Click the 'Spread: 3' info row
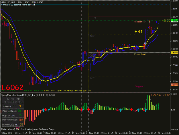Image resolution: width=179 pixels, height=135 pixels. click(x=13, y=107)
